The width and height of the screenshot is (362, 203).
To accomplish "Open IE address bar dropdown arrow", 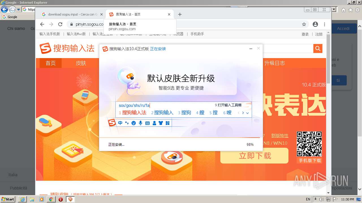I will pos(335,9).
